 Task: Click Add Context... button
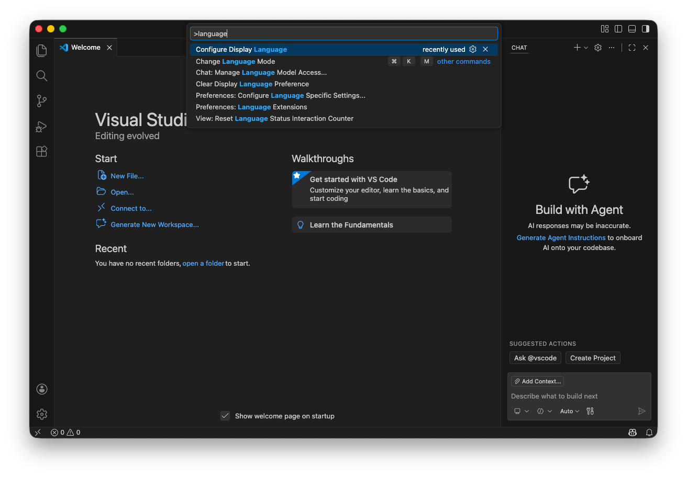538,381
